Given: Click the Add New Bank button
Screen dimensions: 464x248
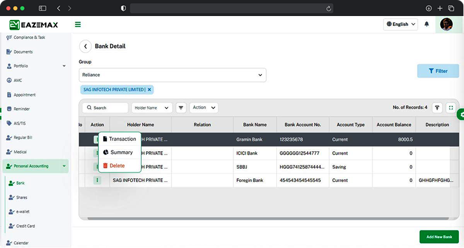Looking at the screenshot, I should click(439, 237).
